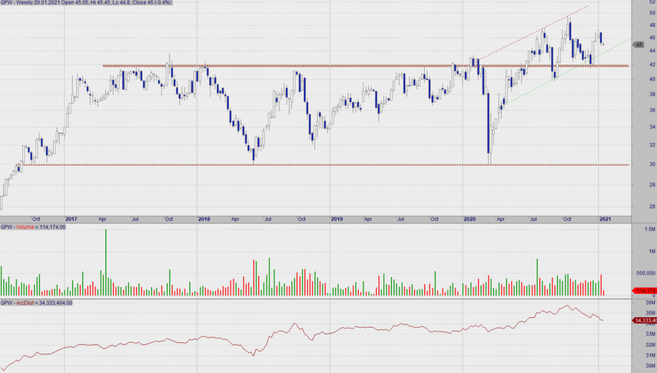Click the 2020 label on the time axis

(x=470, y=219)
